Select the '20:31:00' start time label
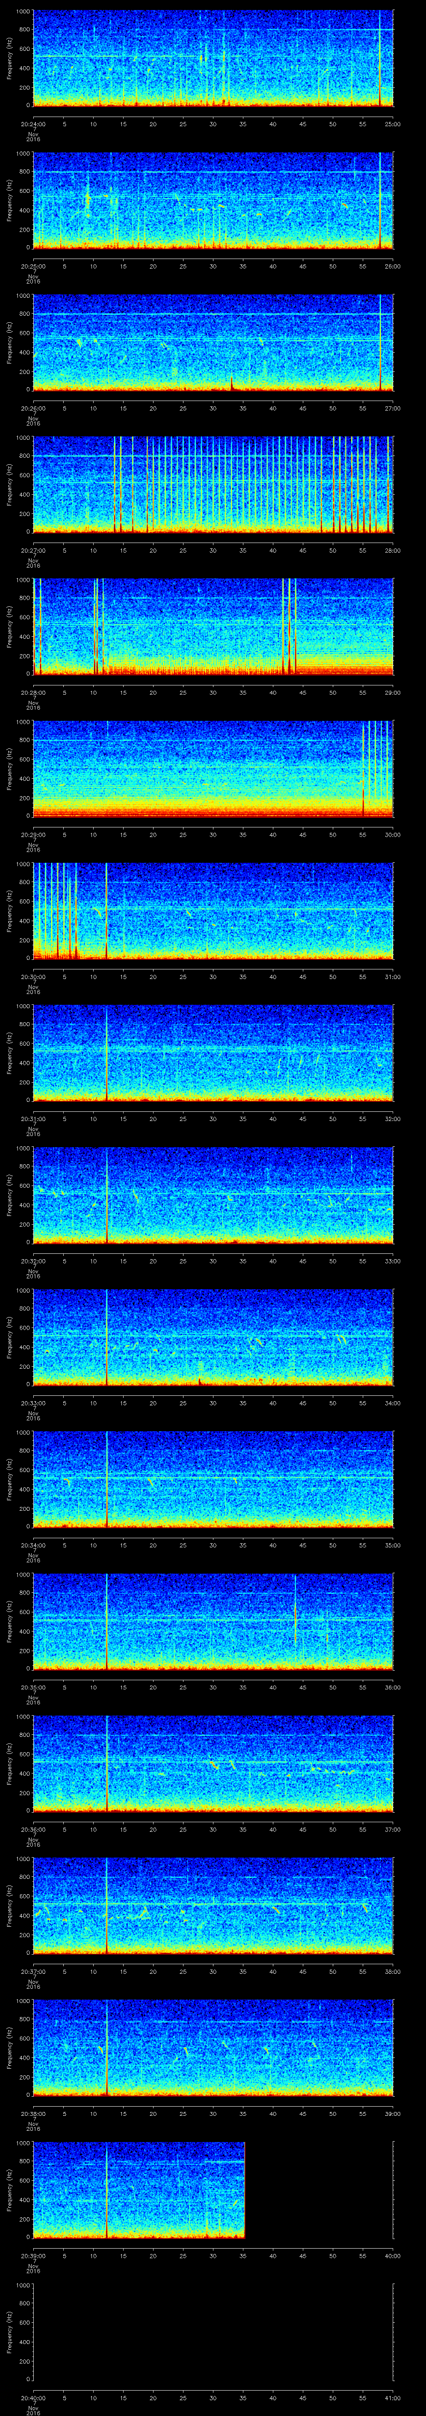 [x=33, y=1119]
